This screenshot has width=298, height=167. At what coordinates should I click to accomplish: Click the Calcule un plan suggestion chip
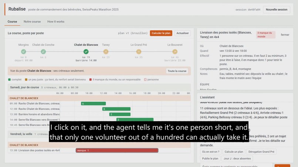coord(234,152)
